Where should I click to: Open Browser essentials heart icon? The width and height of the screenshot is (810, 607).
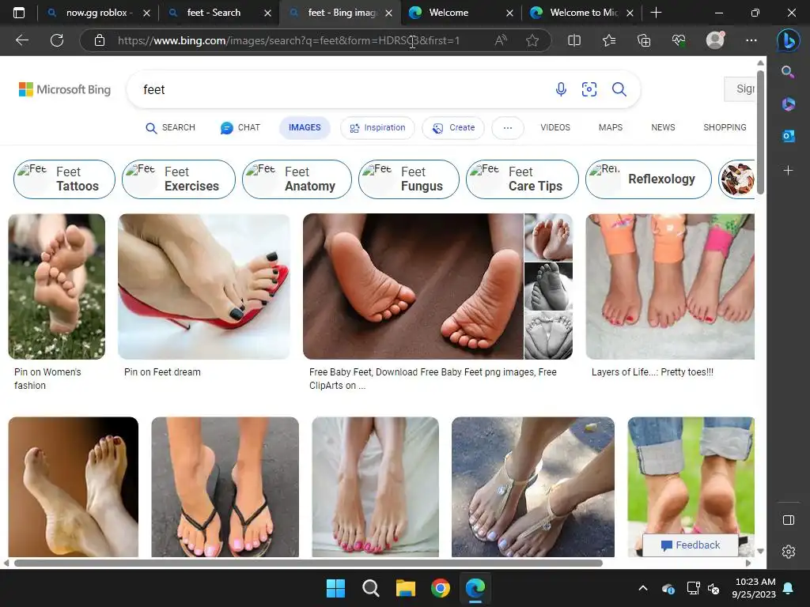tap(679, 40)
